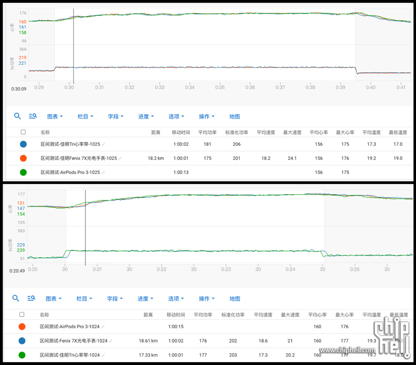
Task: Sort upper table by 标准化功率 column header
Action: click(x=237, y=132)
